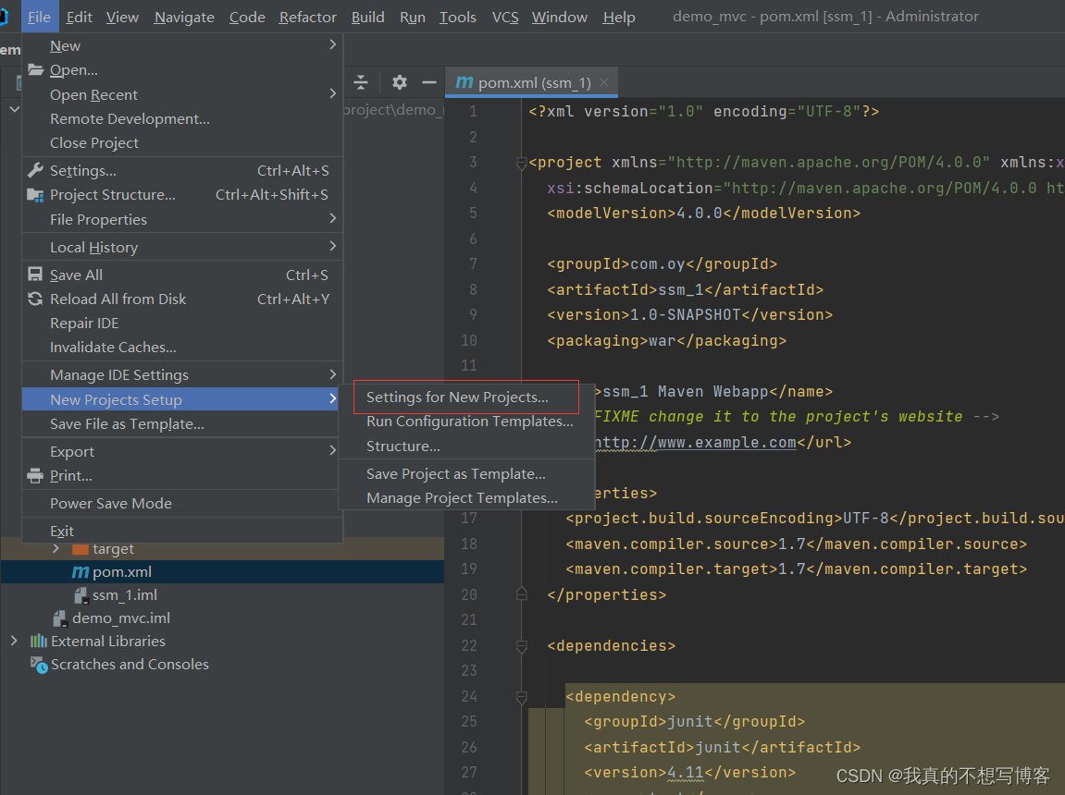
Task: Fold the properties closing tag at line 20
Action: [522, 594]
